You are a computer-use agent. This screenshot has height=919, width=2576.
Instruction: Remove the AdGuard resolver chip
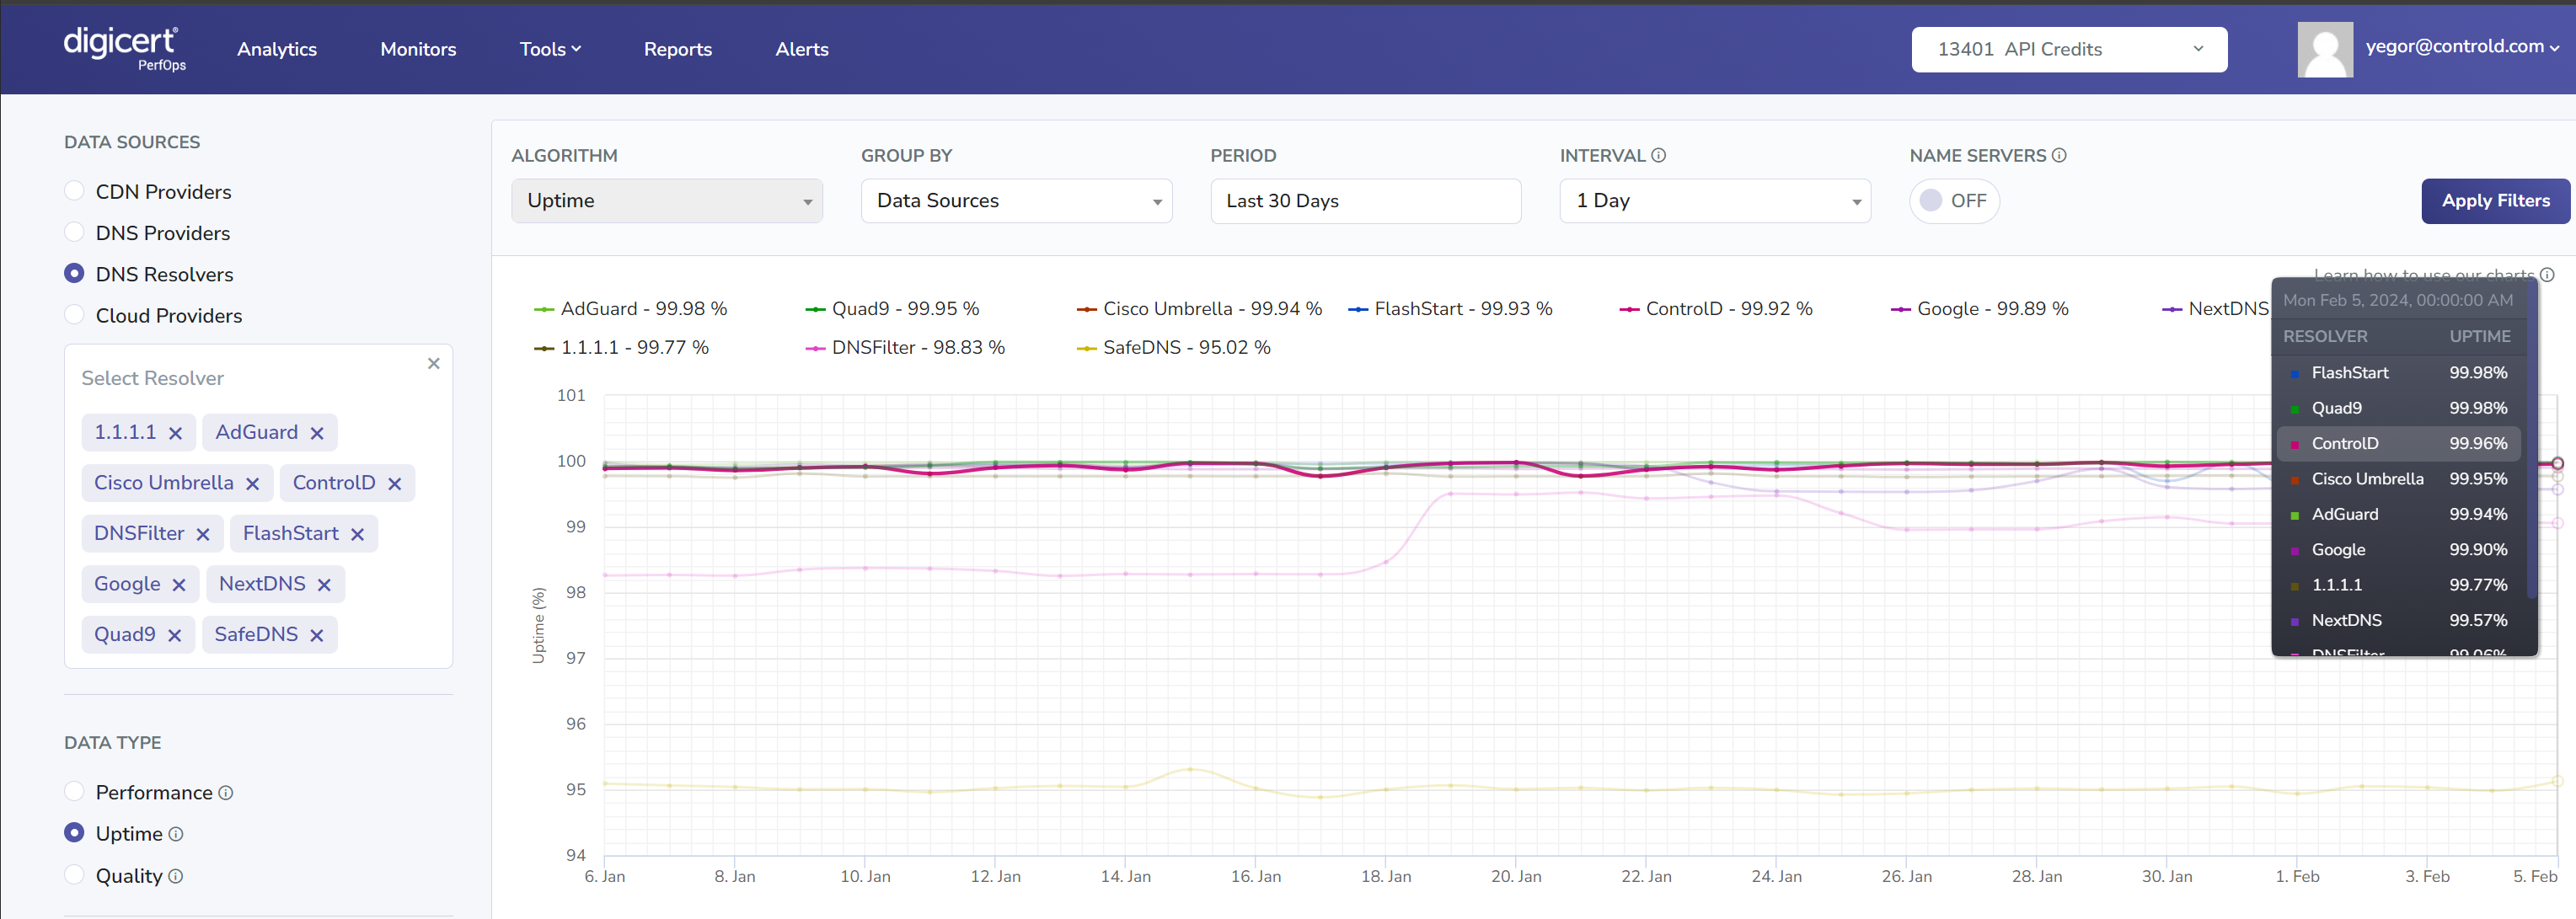[x=317, y=433]
